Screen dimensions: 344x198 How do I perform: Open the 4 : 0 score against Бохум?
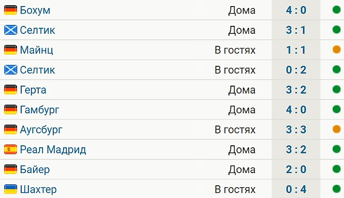click(296, 10)
